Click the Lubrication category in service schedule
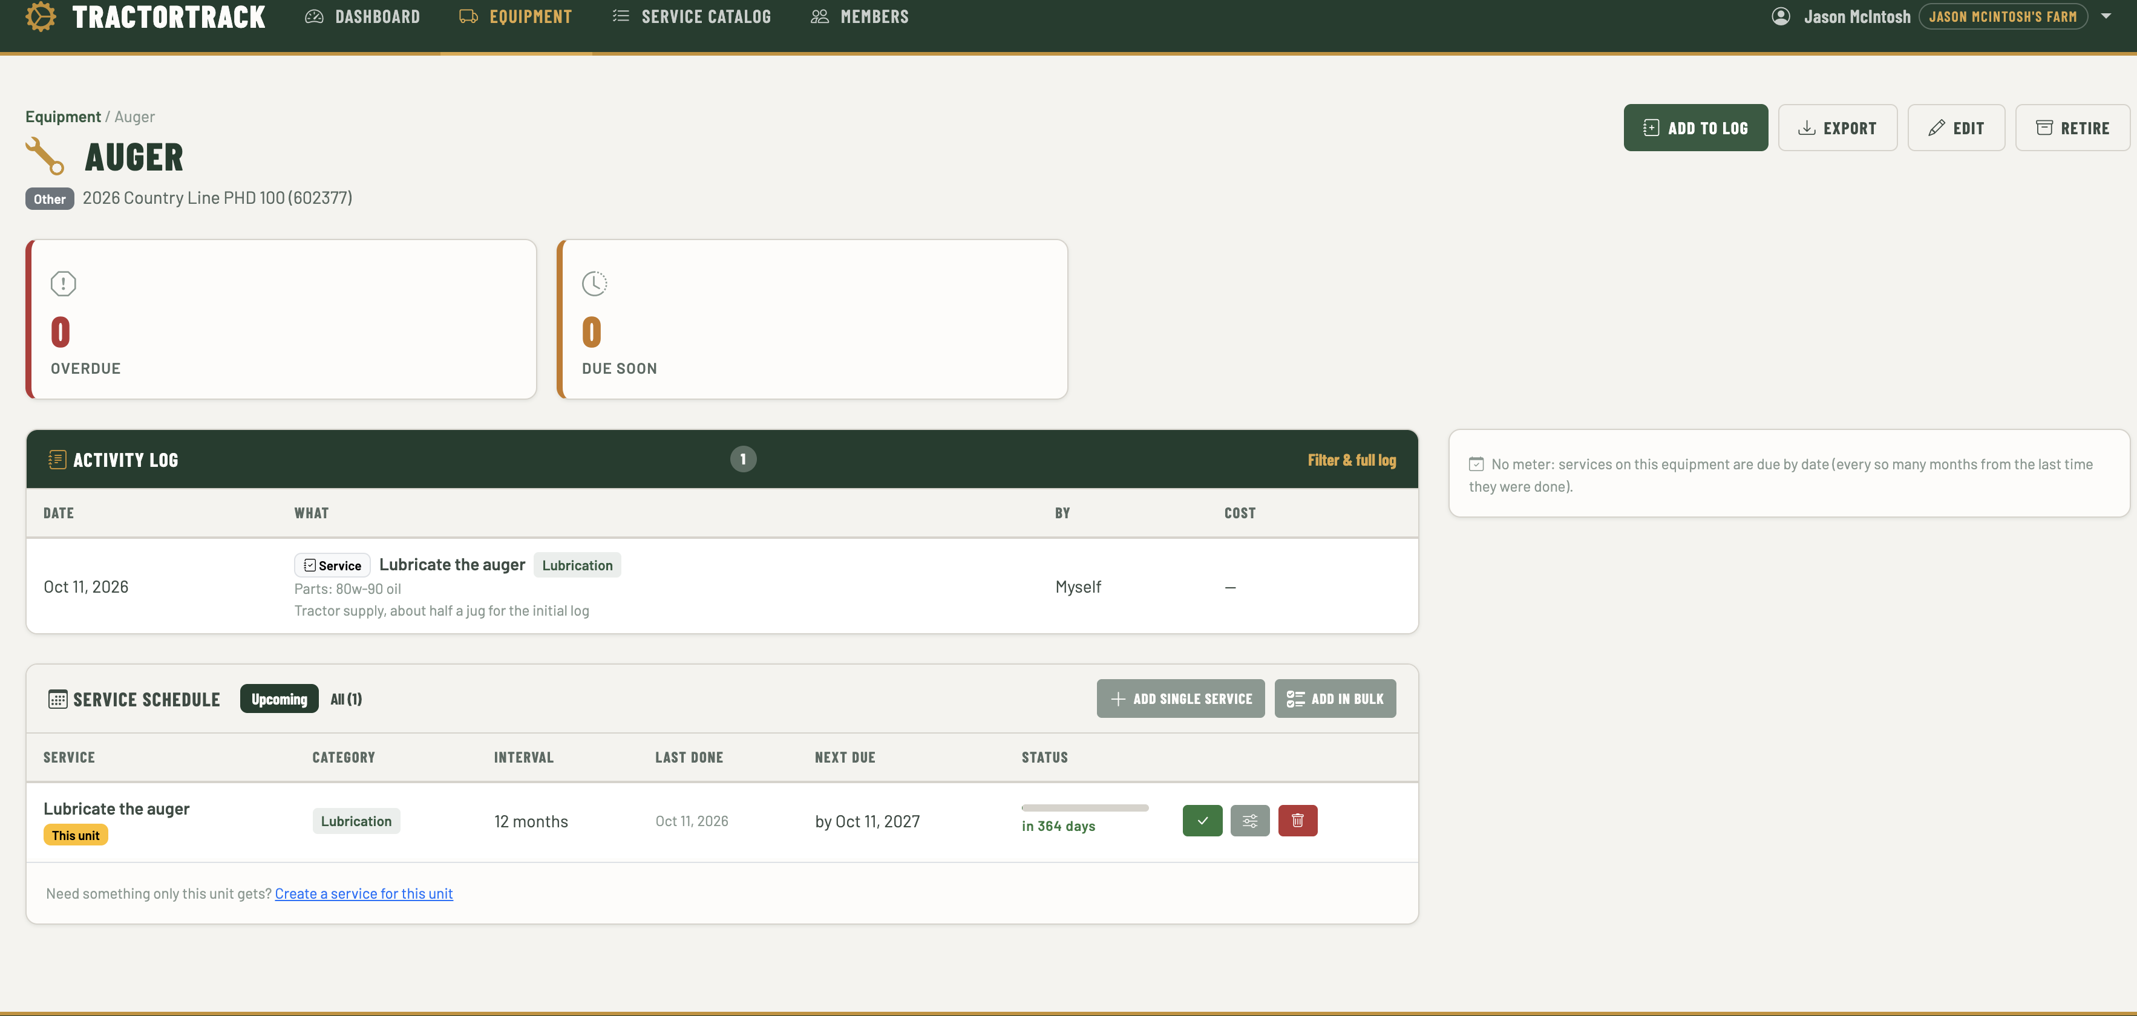This screenshot has width=2137, height=1016. tap(356, 821)
